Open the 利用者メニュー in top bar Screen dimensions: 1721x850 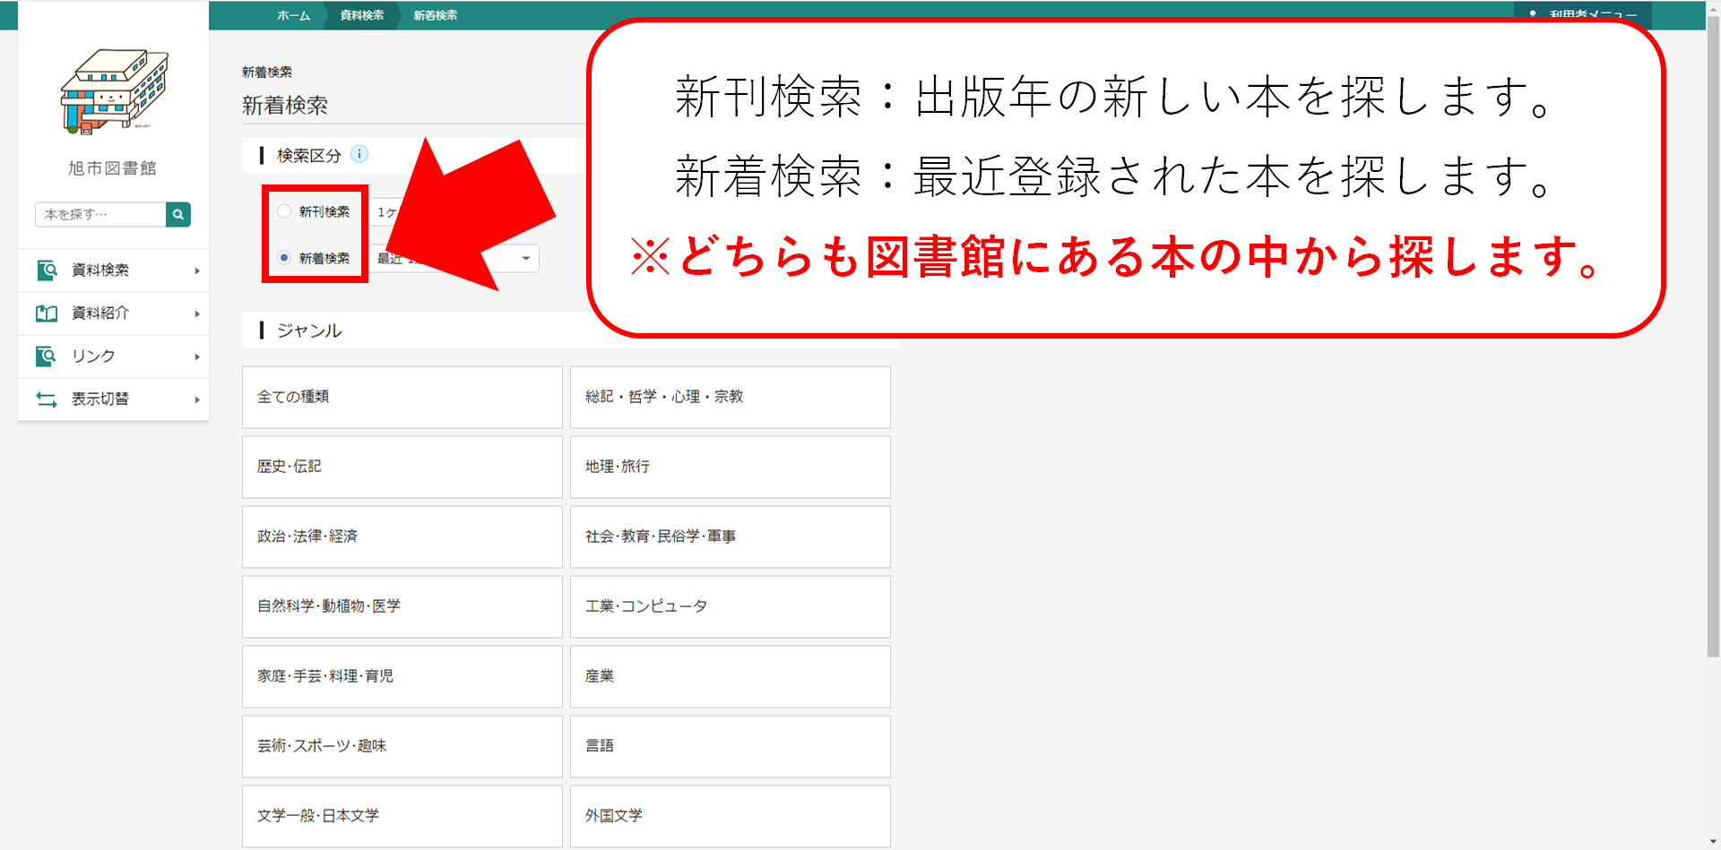1583,15
